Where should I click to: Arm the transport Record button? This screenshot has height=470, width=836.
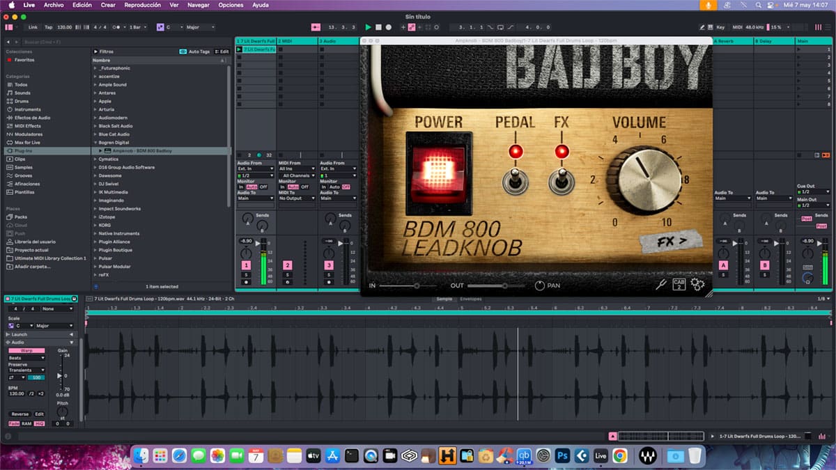click(388, 27)
